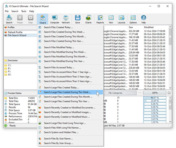Choose Search Files Created Today
This screenshot has width=176, height=148.
point(70,27)
